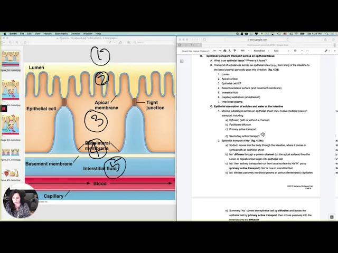Go back in the Safari window
The height and width of the screenshot is (253, 338).
(193, 40)
